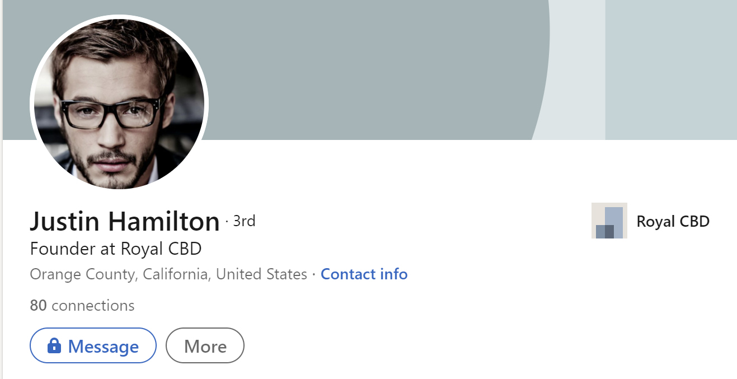
Task: Click the word connections beside 80
Action: [x=93, y=306]
